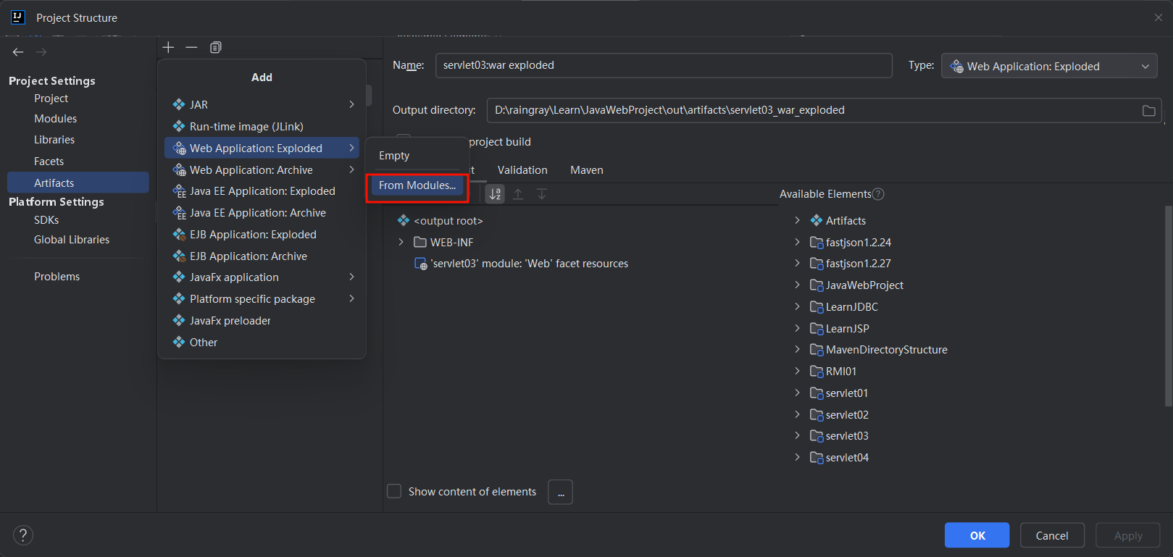This screenshot has height=557, width=1173.
Task: Click the move up arrow icon
Action: click(x=518, y=194)
